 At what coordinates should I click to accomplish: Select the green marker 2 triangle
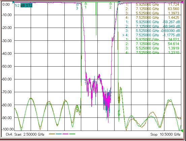[x=111, y=3]
